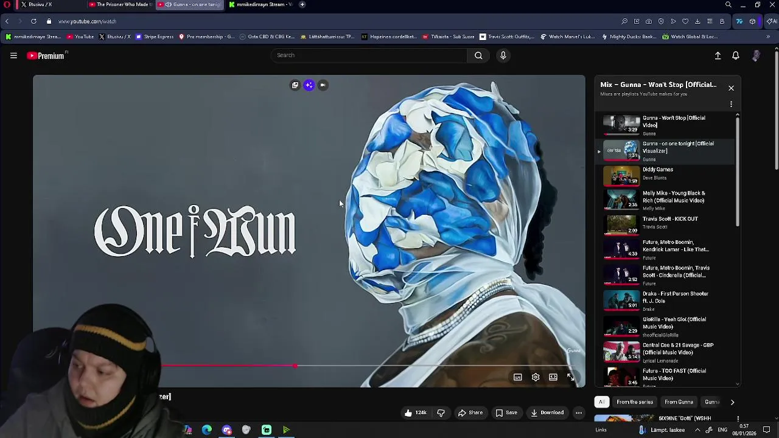779x438 pixels.
Task: Dislike the video
Action: tap(441, 412)
